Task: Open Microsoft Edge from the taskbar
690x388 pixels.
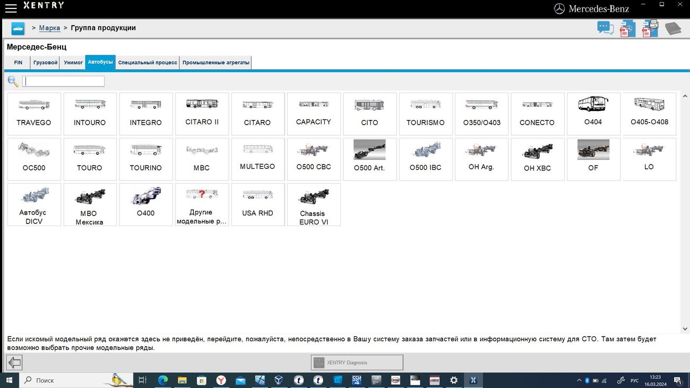Action: (x=163, y=380)
